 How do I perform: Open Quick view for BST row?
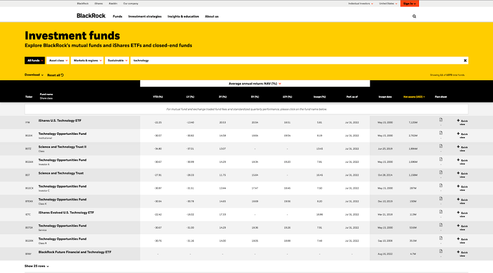[462, 175]
